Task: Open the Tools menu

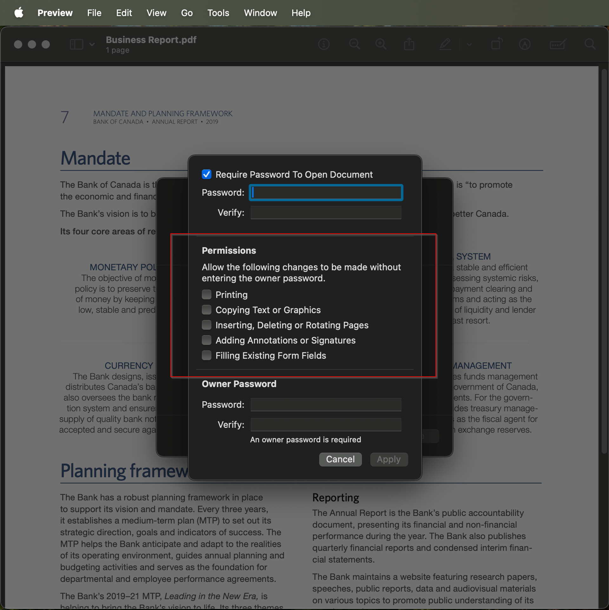Action: click(x=218, y=13)
